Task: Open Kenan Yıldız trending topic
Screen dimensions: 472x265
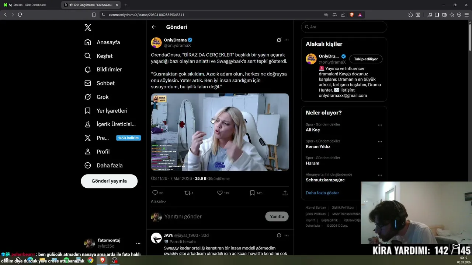Action: pyautogui.click(x=318, y=146)
